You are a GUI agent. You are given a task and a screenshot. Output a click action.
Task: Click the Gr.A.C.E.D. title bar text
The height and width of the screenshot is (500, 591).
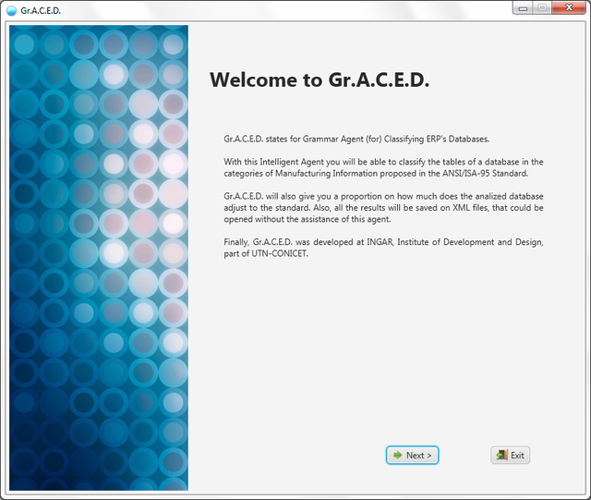[41, 10]
